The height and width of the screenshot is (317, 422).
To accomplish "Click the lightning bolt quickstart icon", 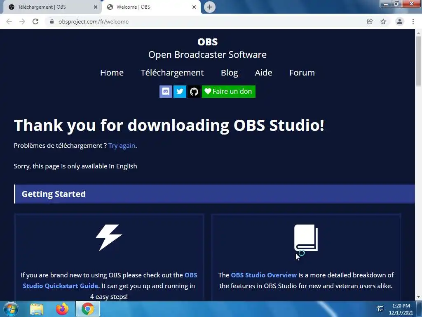I will (109, 237).
